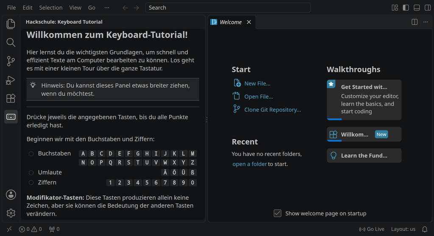Toggle Show welcome page on startup checkbox
Viewport: 434px width, 236px height.
click(x=277, y=213)
